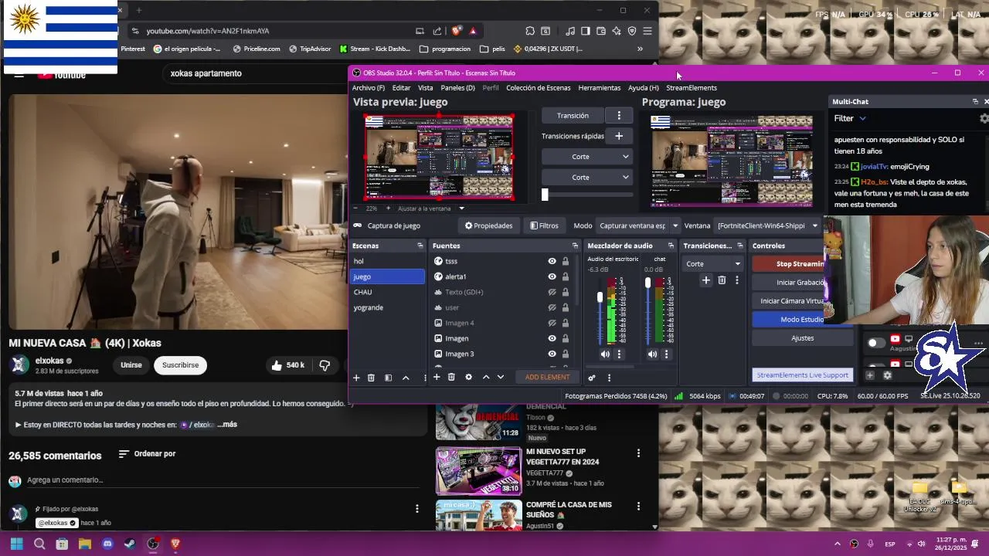Hide the Imagen 3 source with its eye icon
Screen dimensions: 989x556
[x=552, y=354]
